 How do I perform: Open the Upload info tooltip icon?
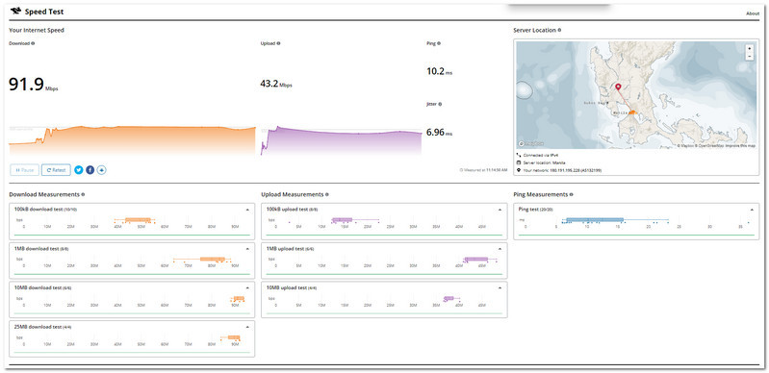[x=278, y=43]
